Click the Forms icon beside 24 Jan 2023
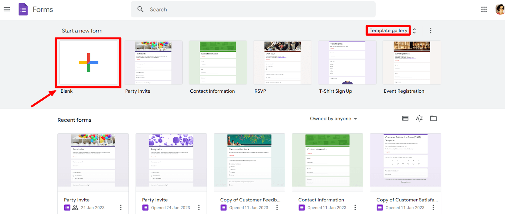 coord(67,208)
